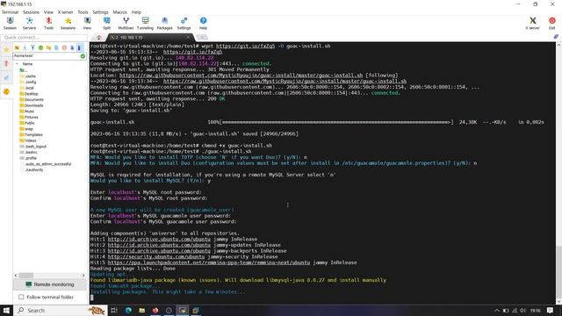Open the Sessions menu
The height and width of the screenshot is (316, 562).
pyautogui.click(x=32, y=12)
